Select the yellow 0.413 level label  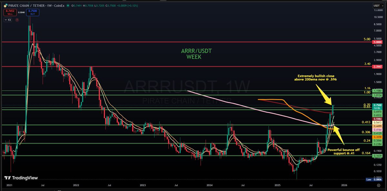pyautogui.click(x=366, y=123)
